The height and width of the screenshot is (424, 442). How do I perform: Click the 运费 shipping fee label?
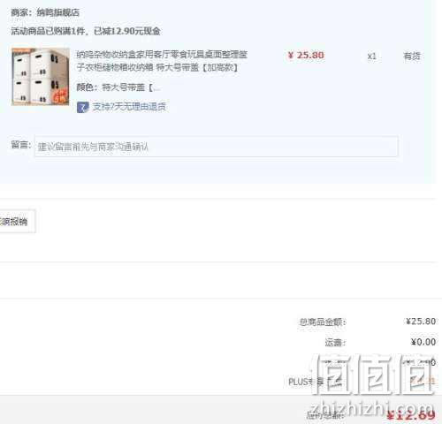pyautogui.click(x=335, y=342)
